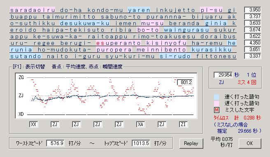The width and height of the screenshot is (270, 157).
Task: Click the first line time 3.950
Action: 252,10
